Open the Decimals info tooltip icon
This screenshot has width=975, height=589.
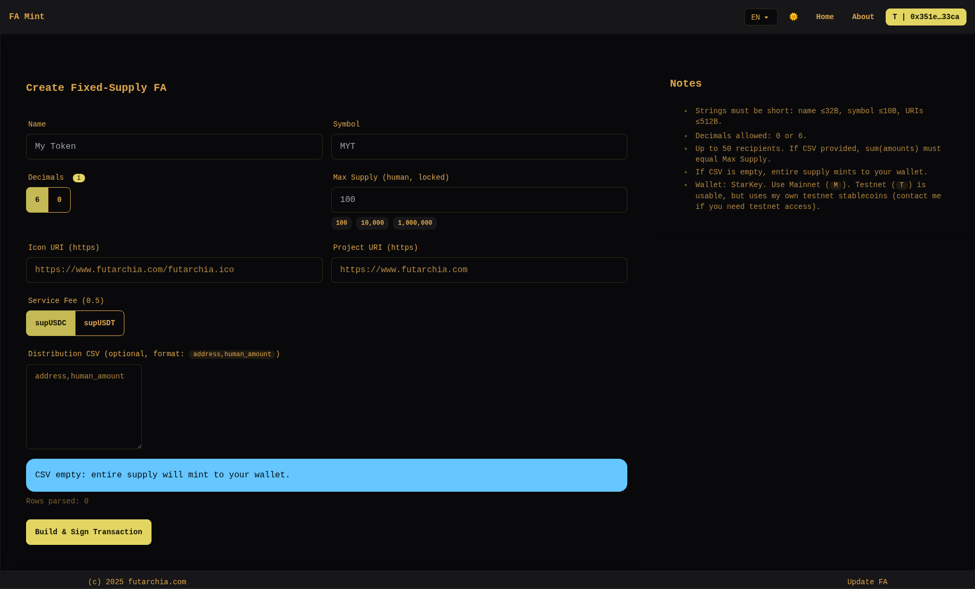79,178
